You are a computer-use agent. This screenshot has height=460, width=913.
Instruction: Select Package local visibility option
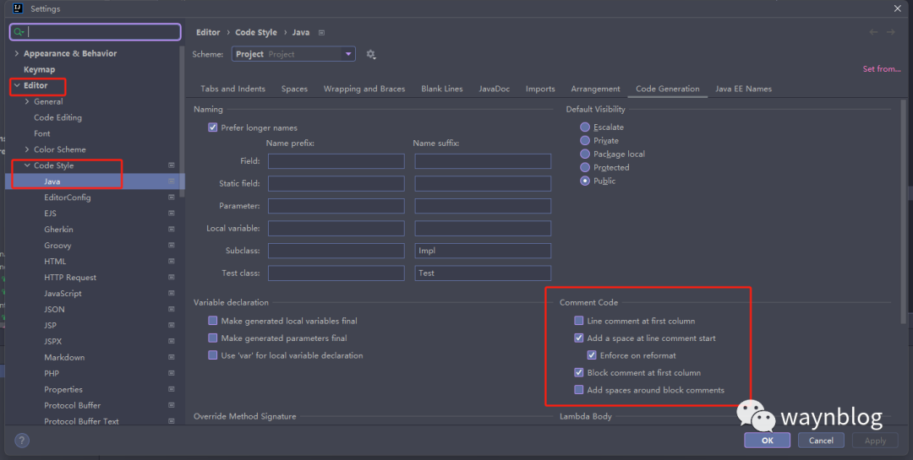(x=585, y=154)
